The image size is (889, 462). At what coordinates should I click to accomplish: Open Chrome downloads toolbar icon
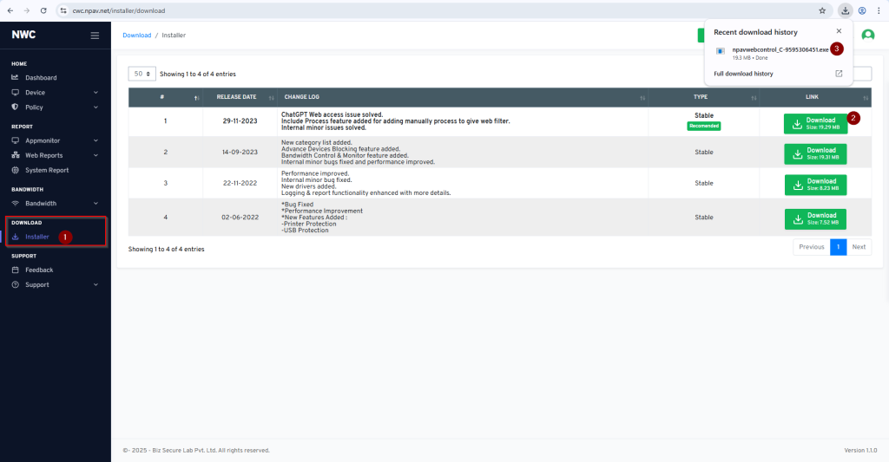[x=845, y=11]
